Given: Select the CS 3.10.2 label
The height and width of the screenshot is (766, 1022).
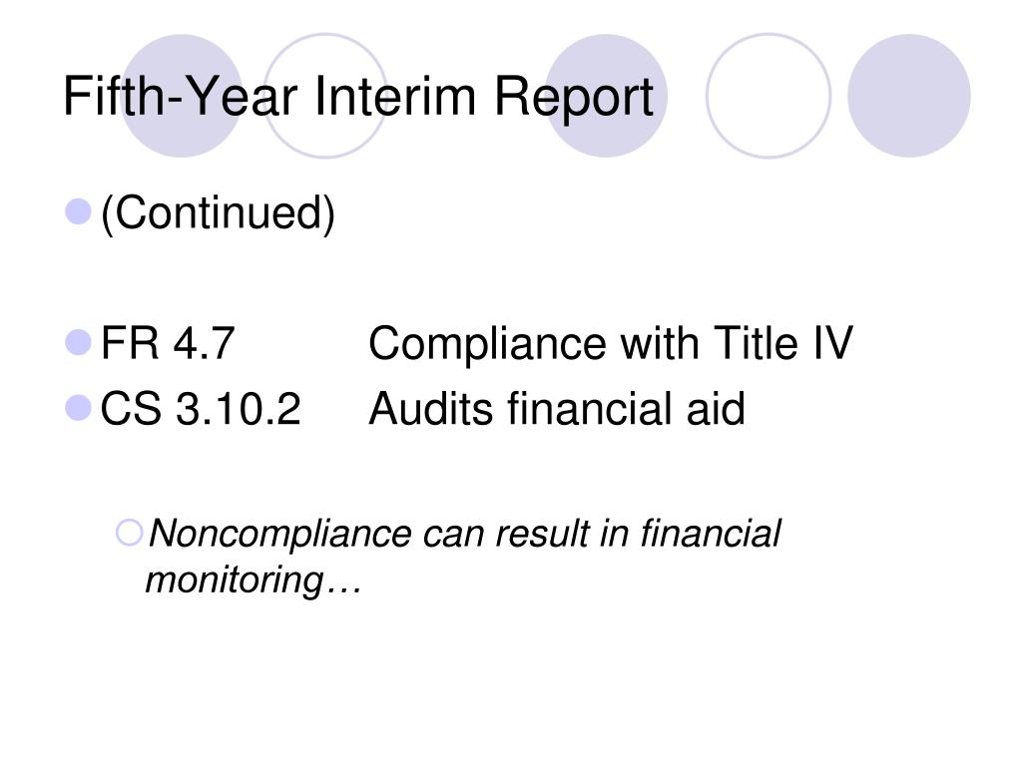Looking at the screenshot, I should tap(200, 409).
